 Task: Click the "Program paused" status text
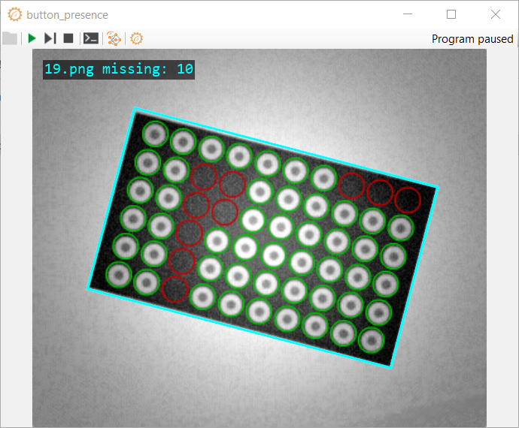(472, 39)
